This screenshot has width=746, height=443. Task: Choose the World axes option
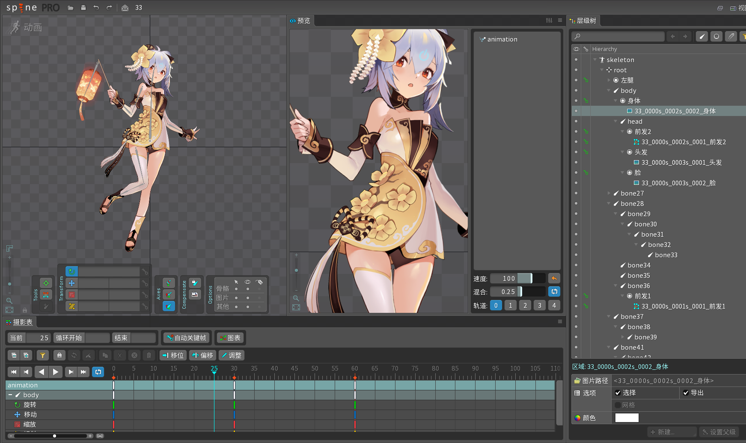(x=169, y=306)
